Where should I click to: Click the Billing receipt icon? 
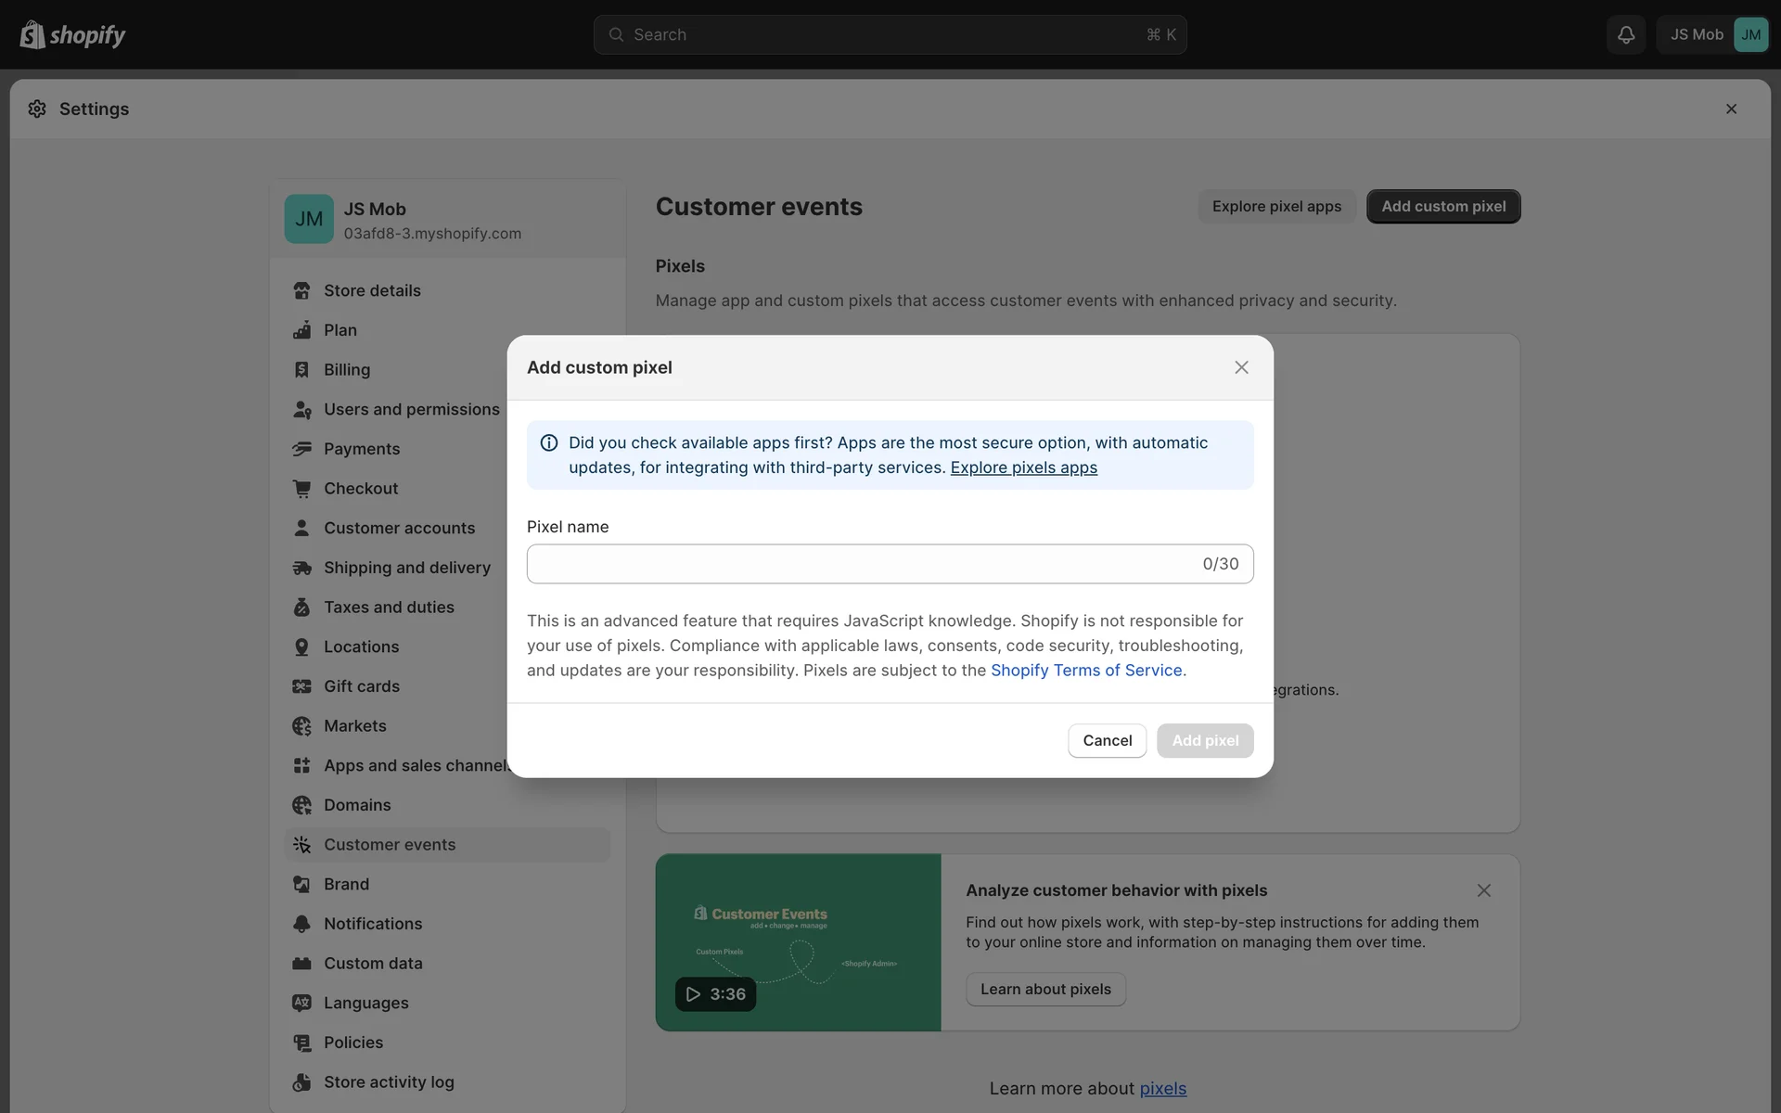coord(301,369)
